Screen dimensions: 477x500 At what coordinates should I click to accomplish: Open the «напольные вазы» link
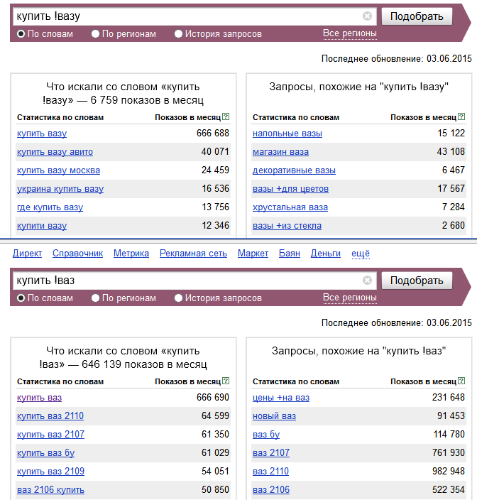[287, 134]
